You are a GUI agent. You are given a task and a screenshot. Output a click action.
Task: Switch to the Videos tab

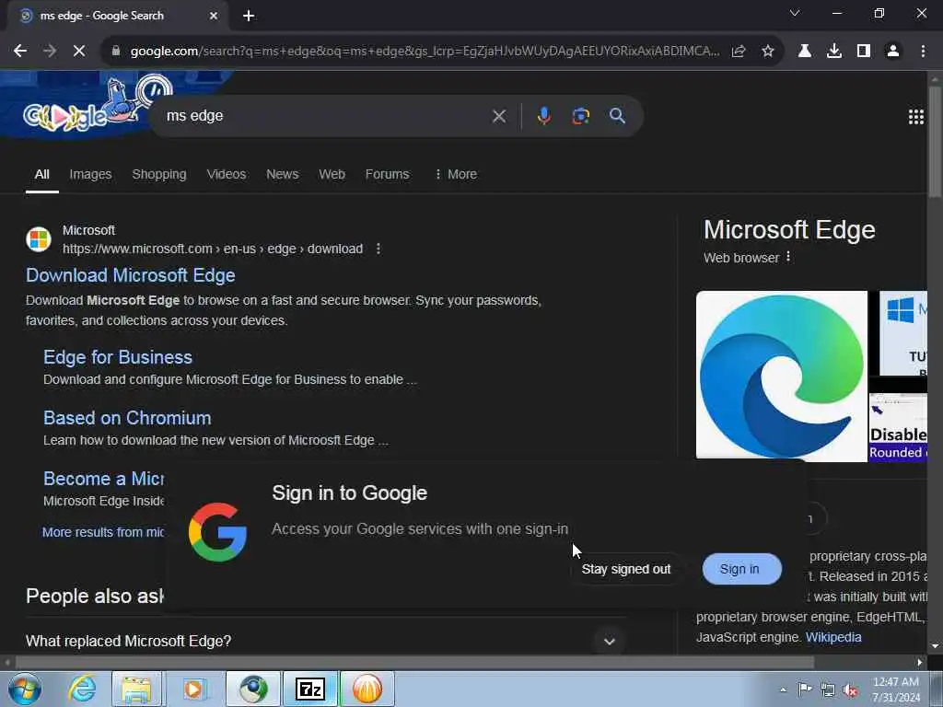pyautogui.click(x=227, y=174)
